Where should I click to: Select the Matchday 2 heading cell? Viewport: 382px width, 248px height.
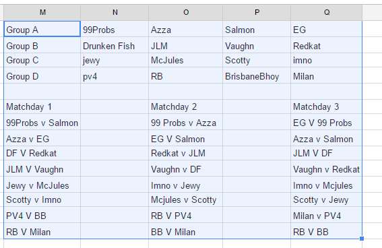(185, 106)
